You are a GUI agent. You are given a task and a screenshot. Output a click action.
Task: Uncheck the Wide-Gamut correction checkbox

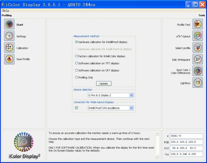click(77, 108)
